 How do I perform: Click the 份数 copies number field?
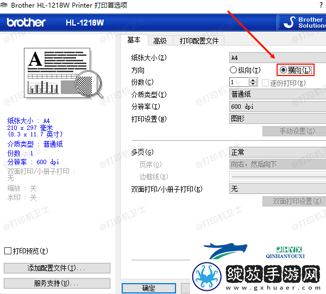239,83
